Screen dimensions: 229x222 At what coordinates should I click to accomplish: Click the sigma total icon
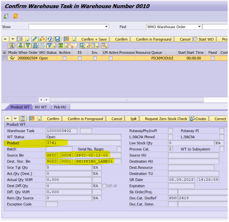click(61, 46)
